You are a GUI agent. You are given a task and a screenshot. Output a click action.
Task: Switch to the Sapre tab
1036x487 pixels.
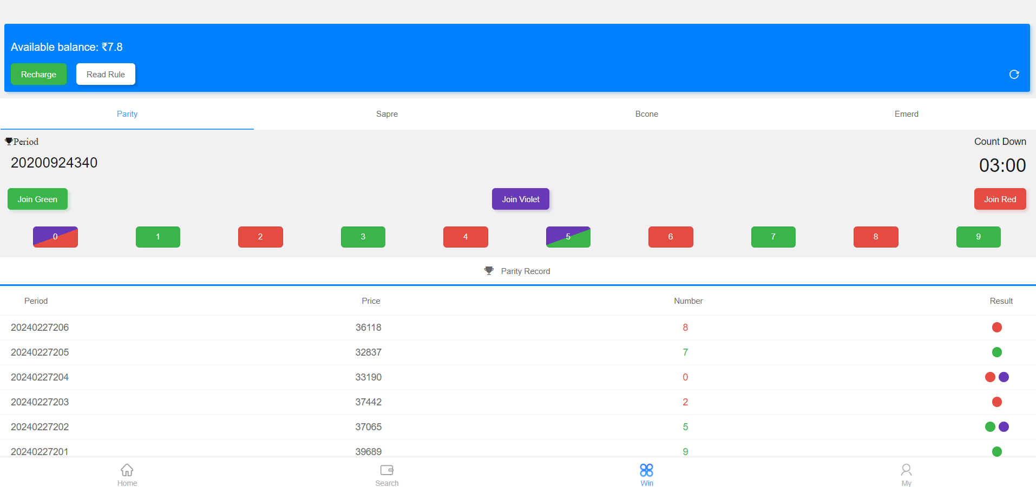click(x=386, y=114)
